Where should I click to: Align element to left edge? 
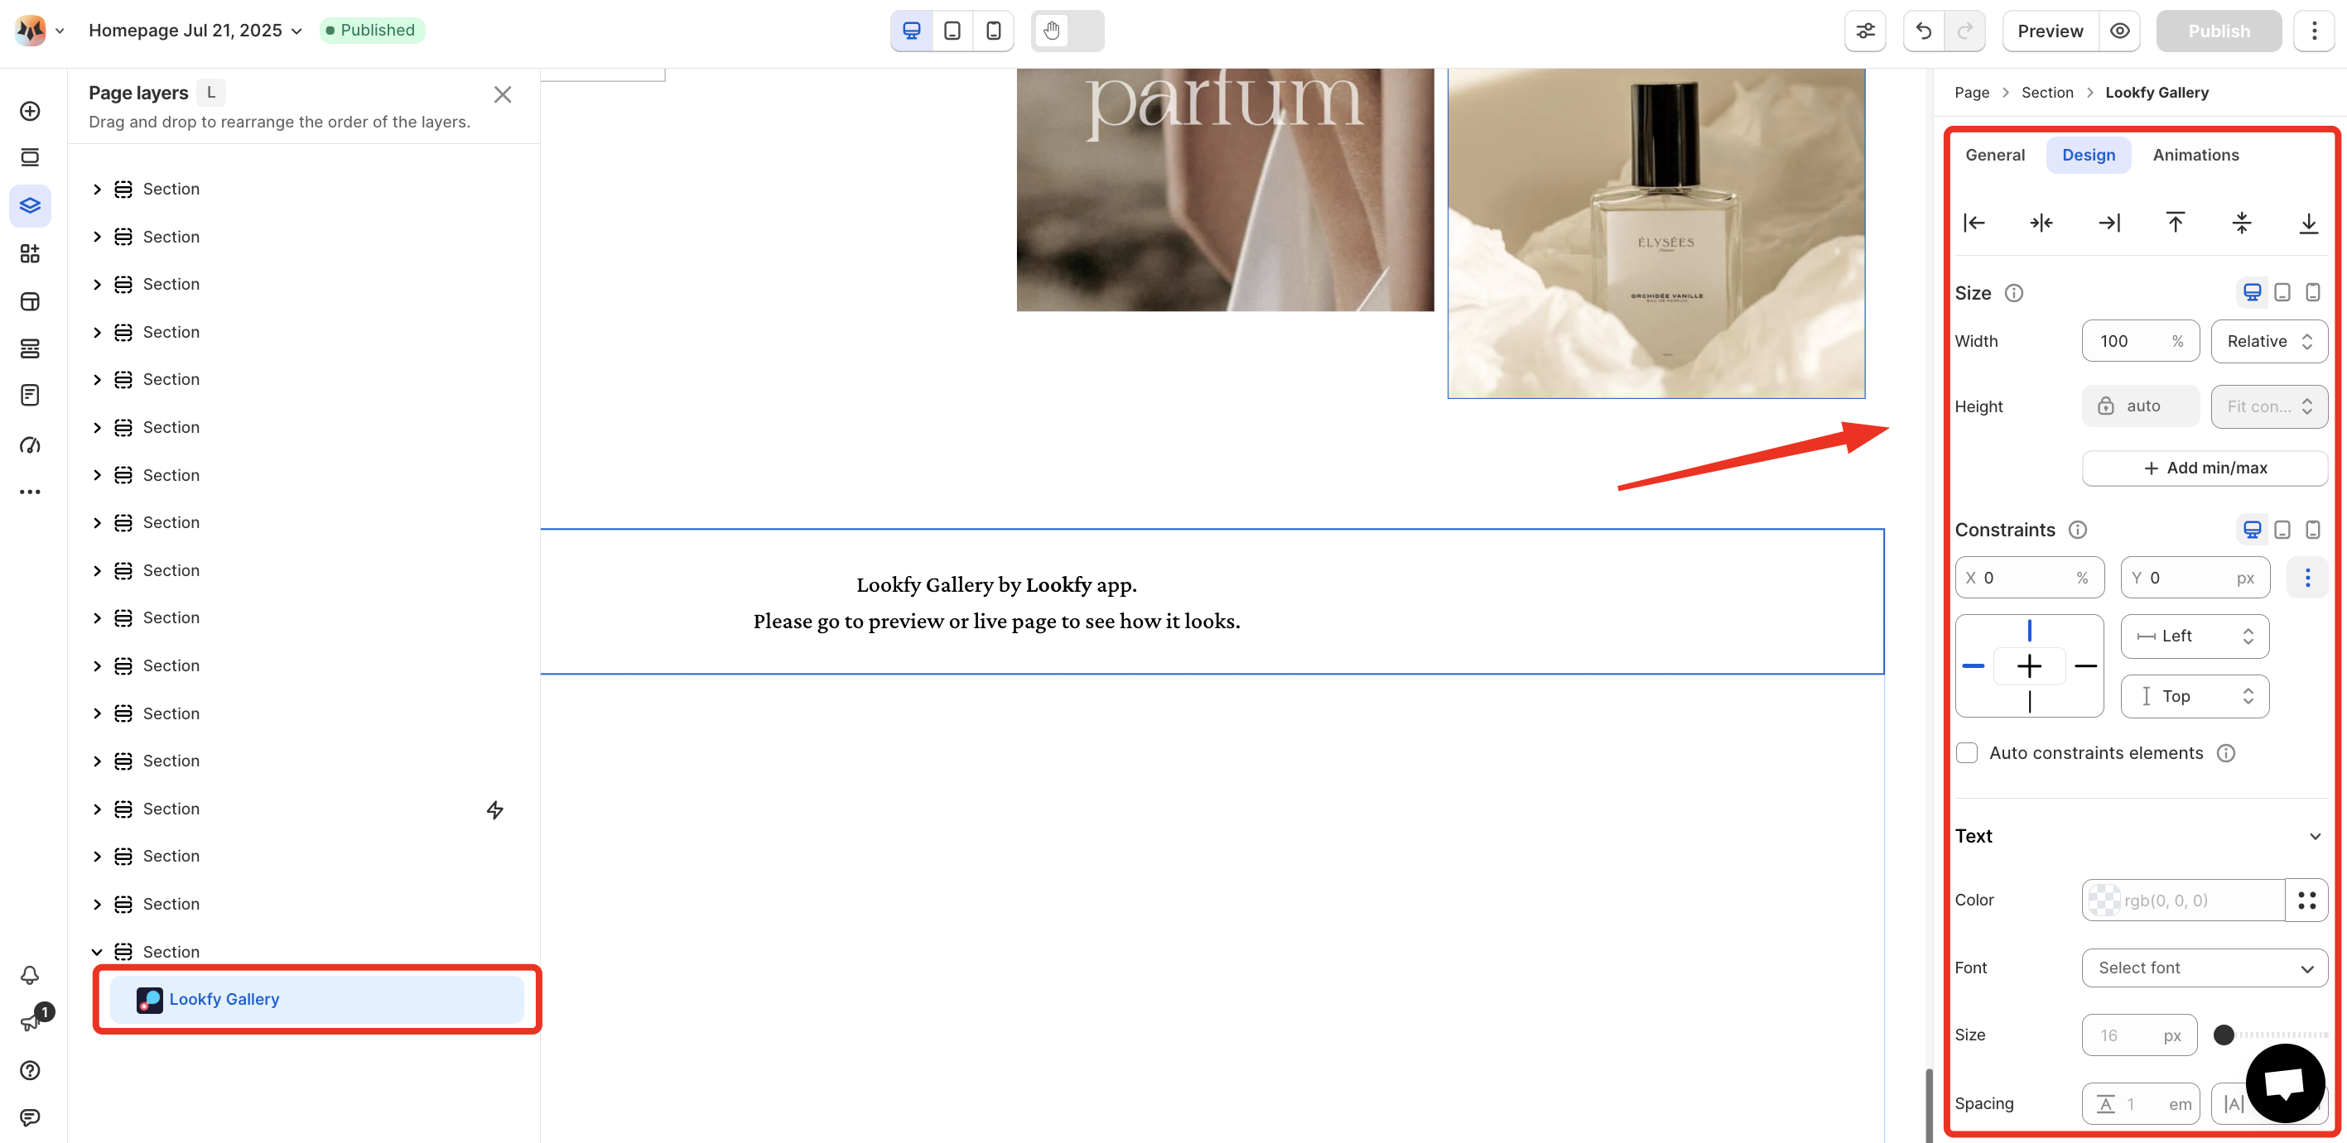[x=1974, y=222]
